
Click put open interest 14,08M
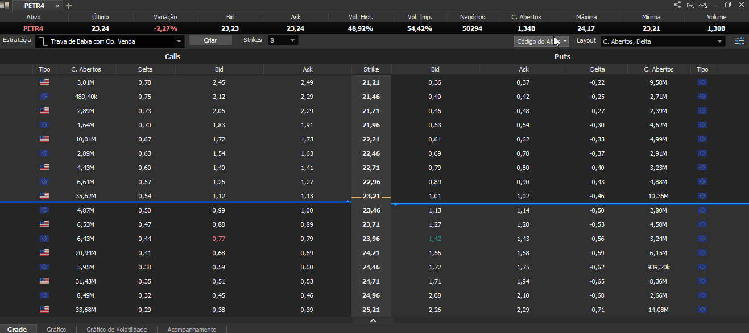tap(659, 310)
